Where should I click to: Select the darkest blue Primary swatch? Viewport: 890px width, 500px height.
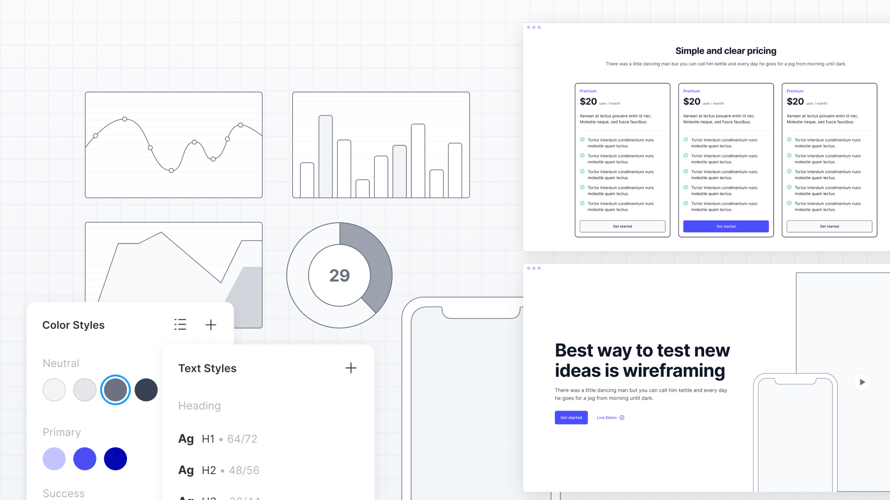coord(115,459)
